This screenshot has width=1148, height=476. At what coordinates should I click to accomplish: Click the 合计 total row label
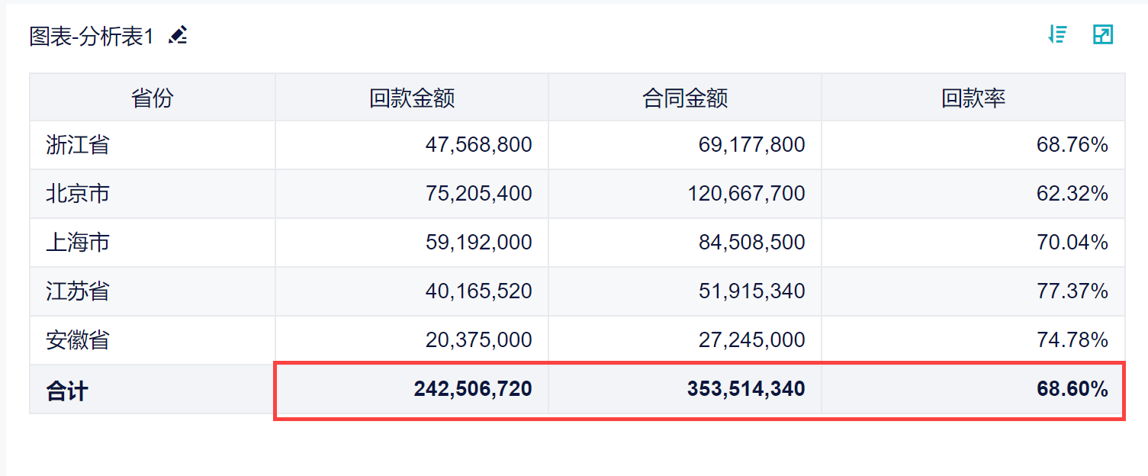pyautogui.click(x=67, y=391)
